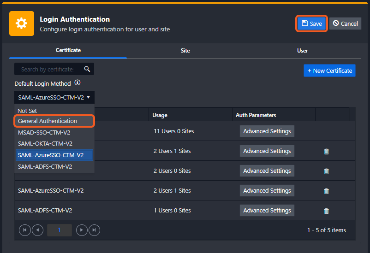The width and height of the screenshot is (370, 253).
Task: Save the login authentication settings
Action: (x=311, y=24)
